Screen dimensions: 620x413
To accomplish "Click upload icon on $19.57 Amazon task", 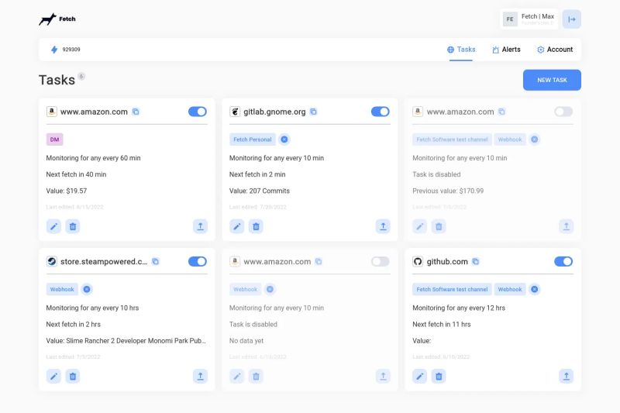I will coord(201,226).
